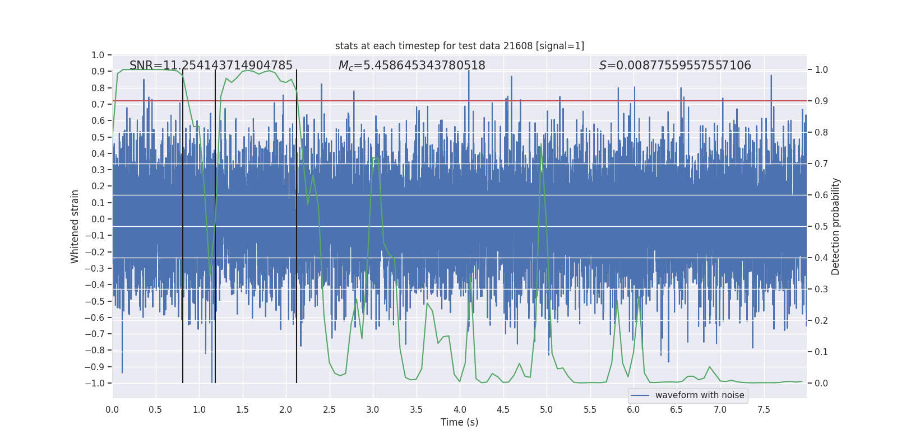Screen dimensions: 897x448
Task: Click the plot title for test data 21608
Action: coord(460,46)
